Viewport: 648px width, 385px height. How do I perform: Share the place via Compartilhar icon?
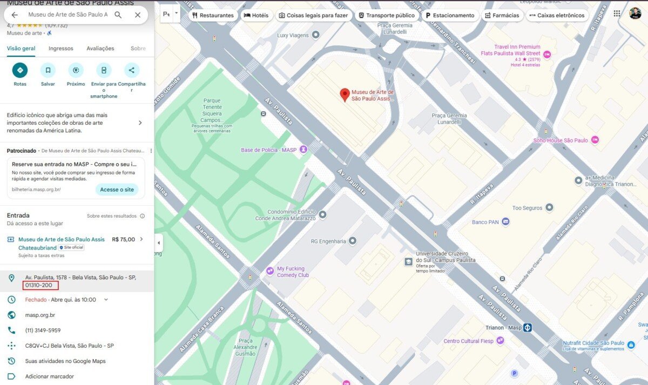(132, 70)
